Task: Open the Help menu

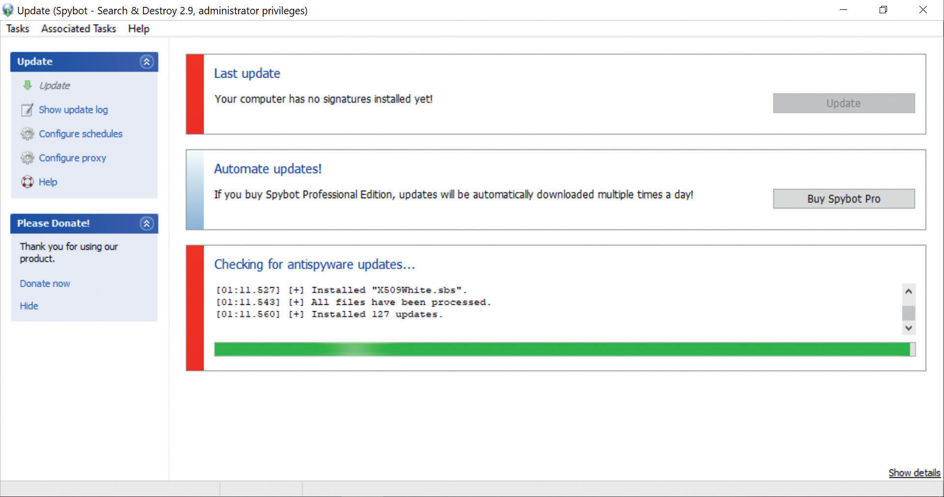Action: pos(139,29)
